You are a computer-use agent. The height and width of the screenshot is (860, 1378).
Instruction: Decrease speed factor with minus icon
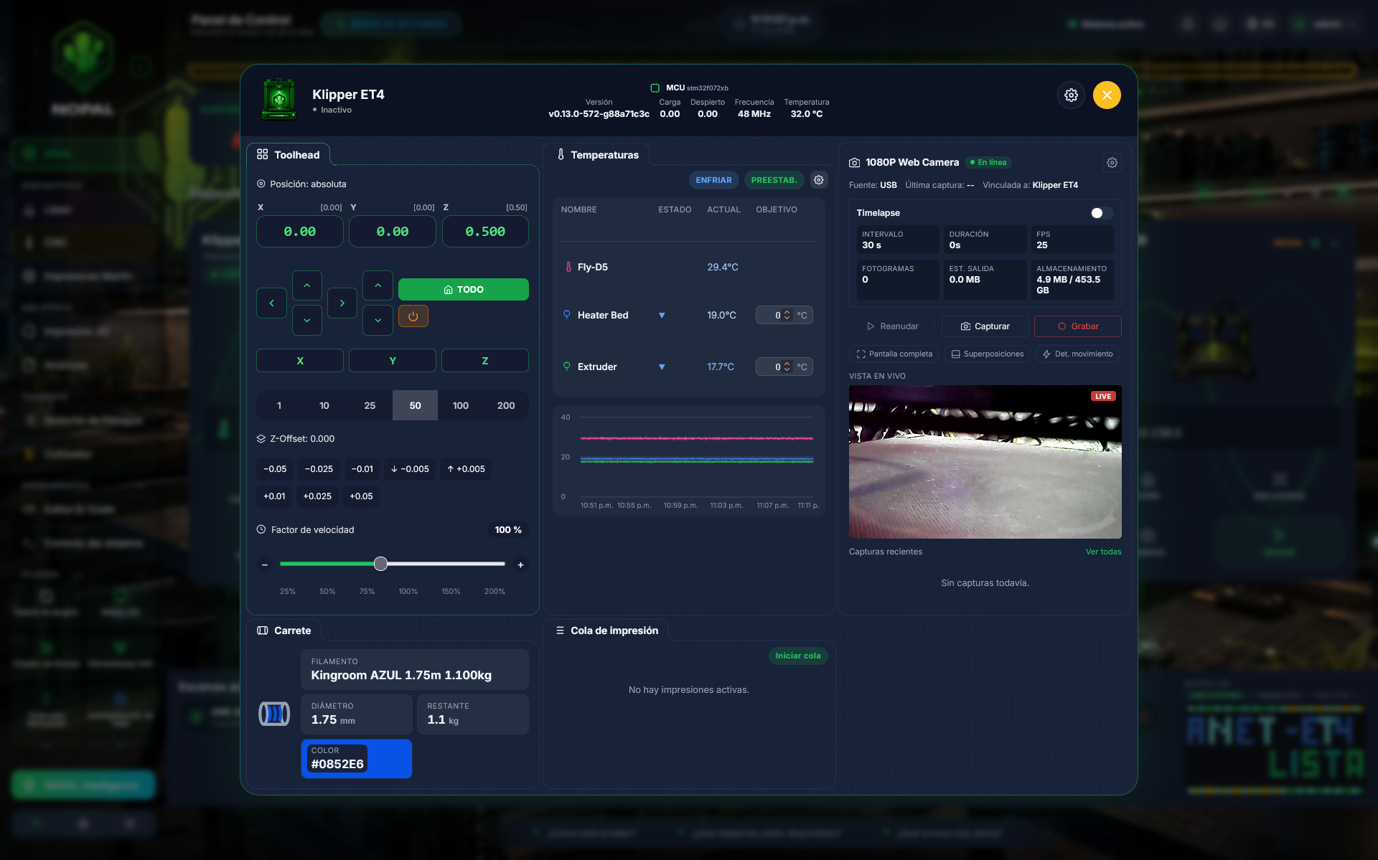click(265, 564)
